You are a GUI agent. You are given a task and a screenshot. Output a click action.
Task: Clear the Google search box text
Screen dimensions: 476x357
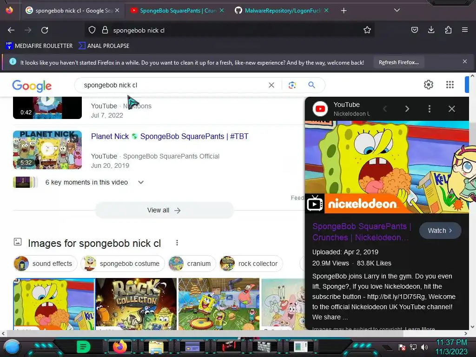271,86
